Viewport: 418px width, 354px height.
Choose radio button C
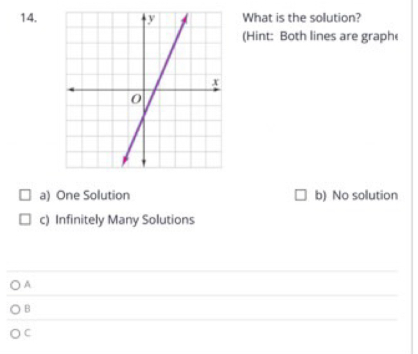click(x=14, y=333)
